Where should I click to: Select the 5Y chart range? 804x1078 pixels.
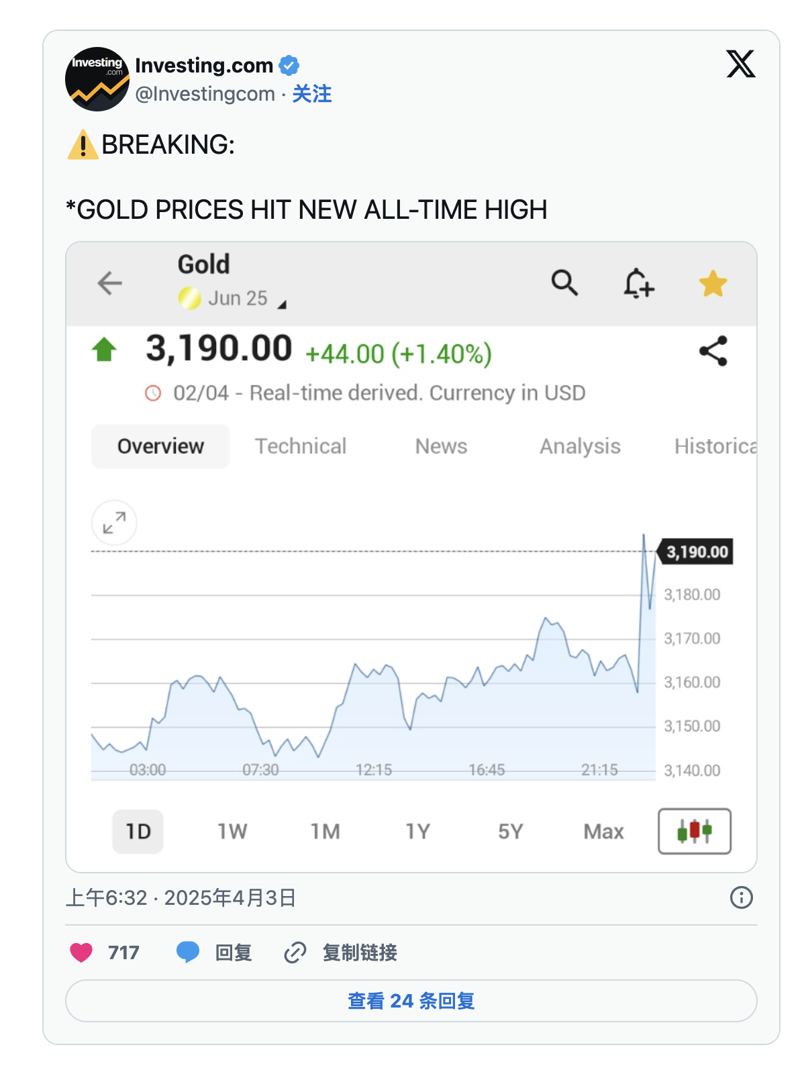pos(510,832)
